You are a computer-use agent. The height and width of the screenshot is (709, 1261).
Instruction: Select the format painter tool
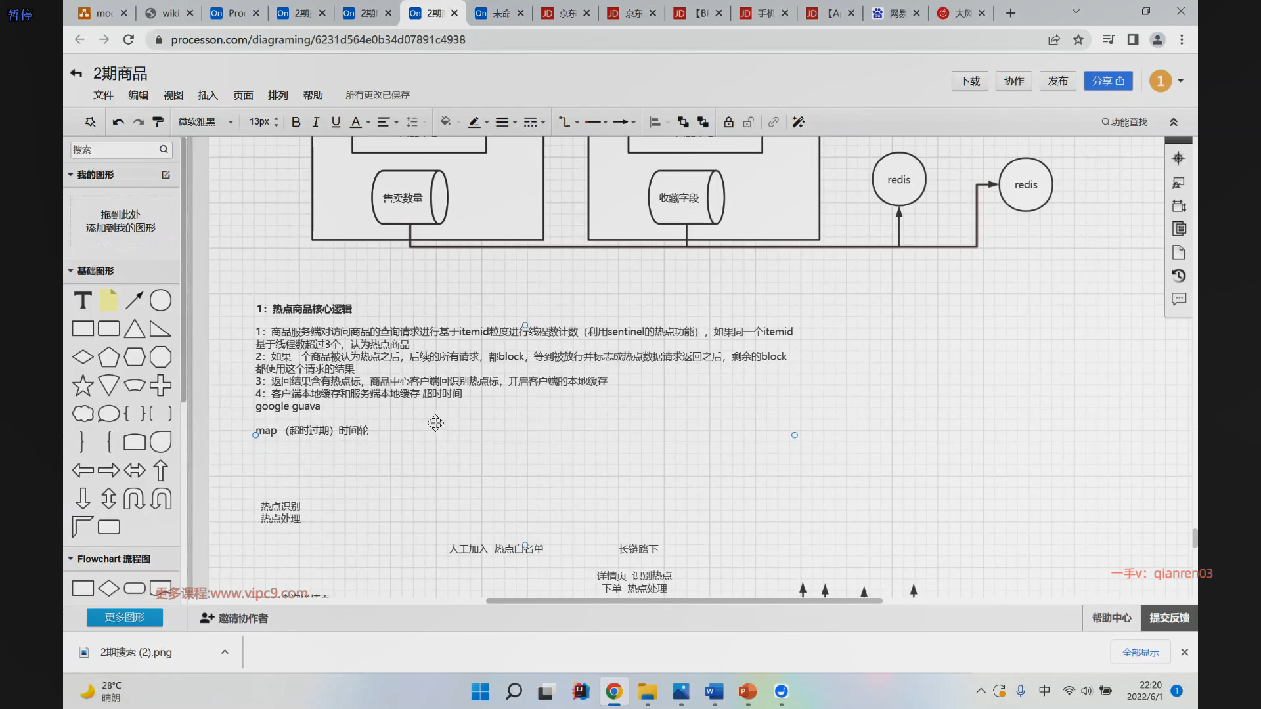[158, 122]
